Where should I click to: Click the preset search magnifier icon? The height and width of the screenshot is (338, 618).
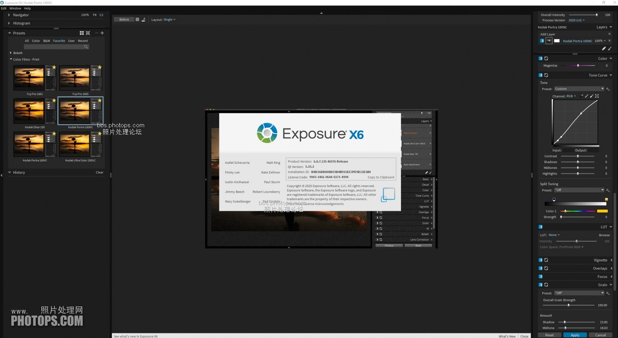[86, 47]
